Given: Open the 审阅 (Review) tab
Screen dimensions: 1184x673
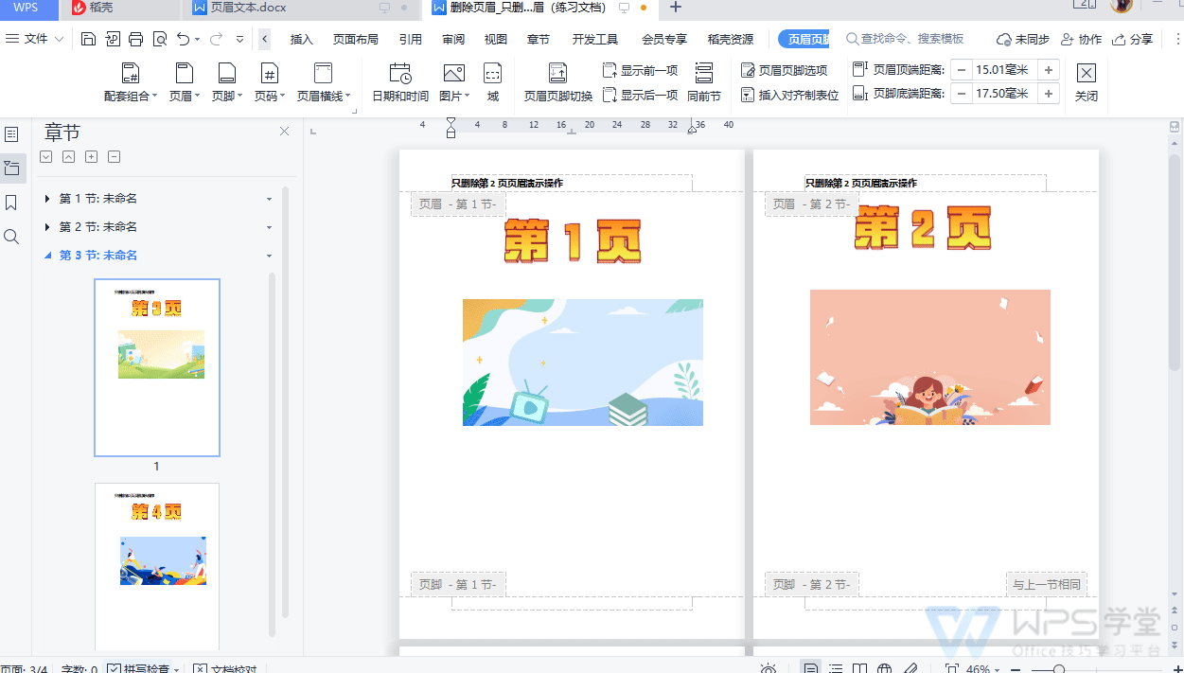Looking at the screenshot, I should tap(453, 39).
